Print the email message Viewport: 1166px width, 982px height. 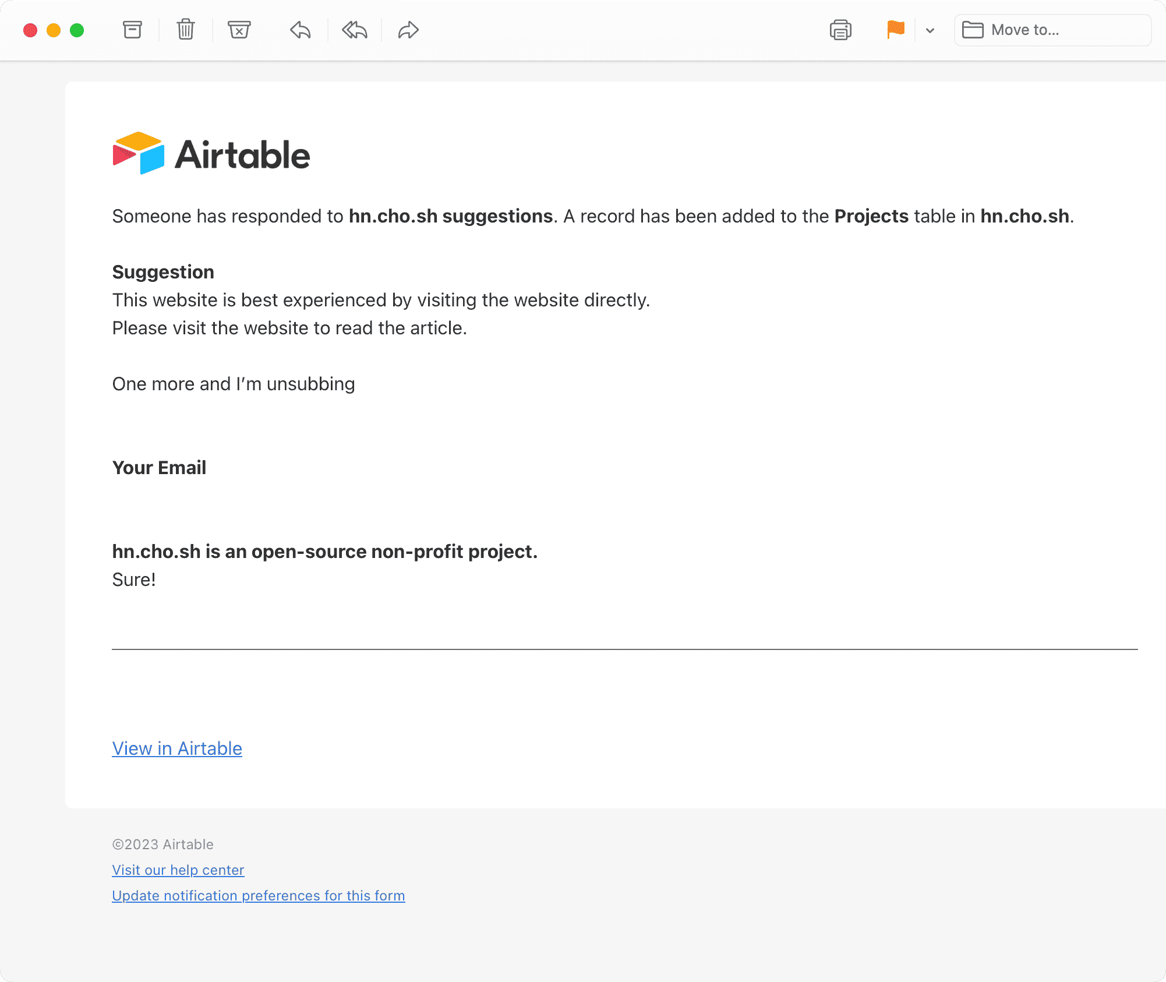tap(840, 30)
